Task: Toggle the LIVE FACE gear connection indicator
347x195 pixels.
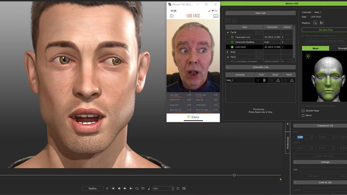Action: tap(232, 47)
